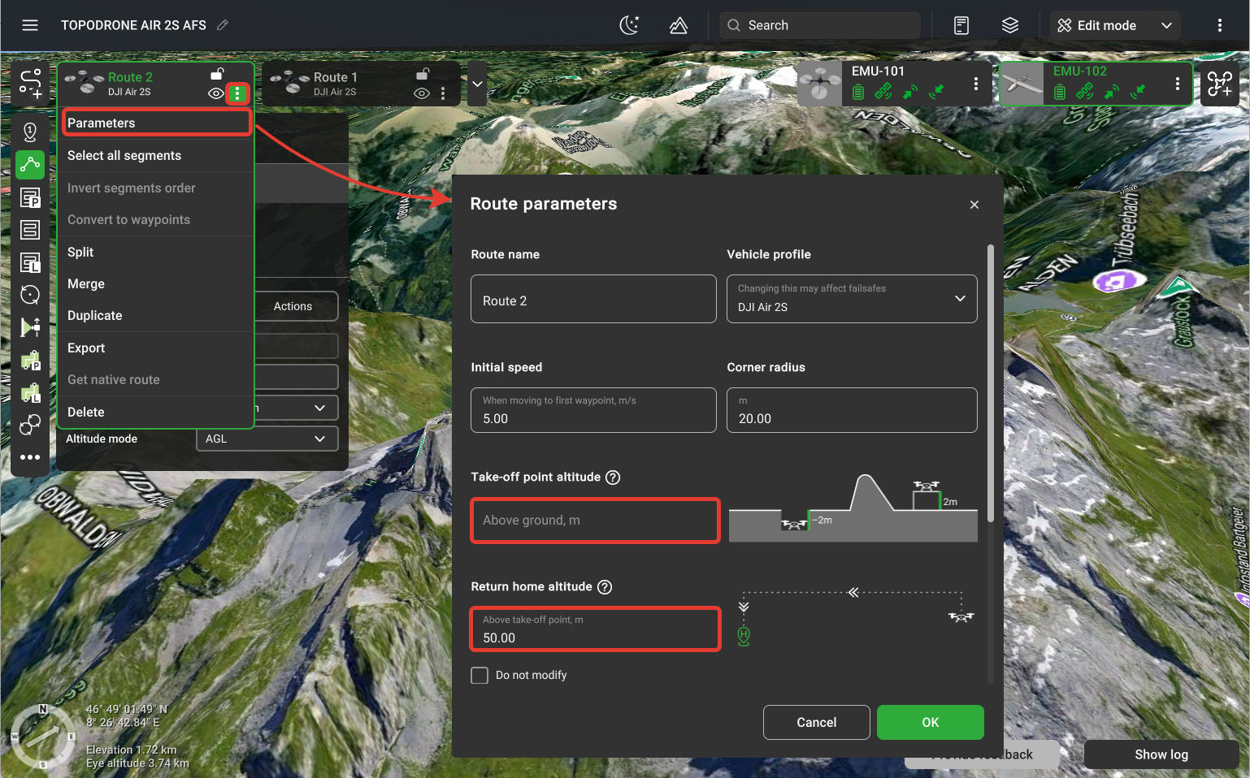Show more drawing tools via three dots
This screenshot has width=1250, height=778.
(30, 457)
